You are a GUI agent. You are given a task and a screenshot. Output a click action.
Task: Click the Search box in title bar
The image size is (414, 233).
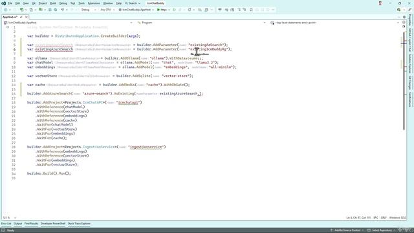click(133, 3)
